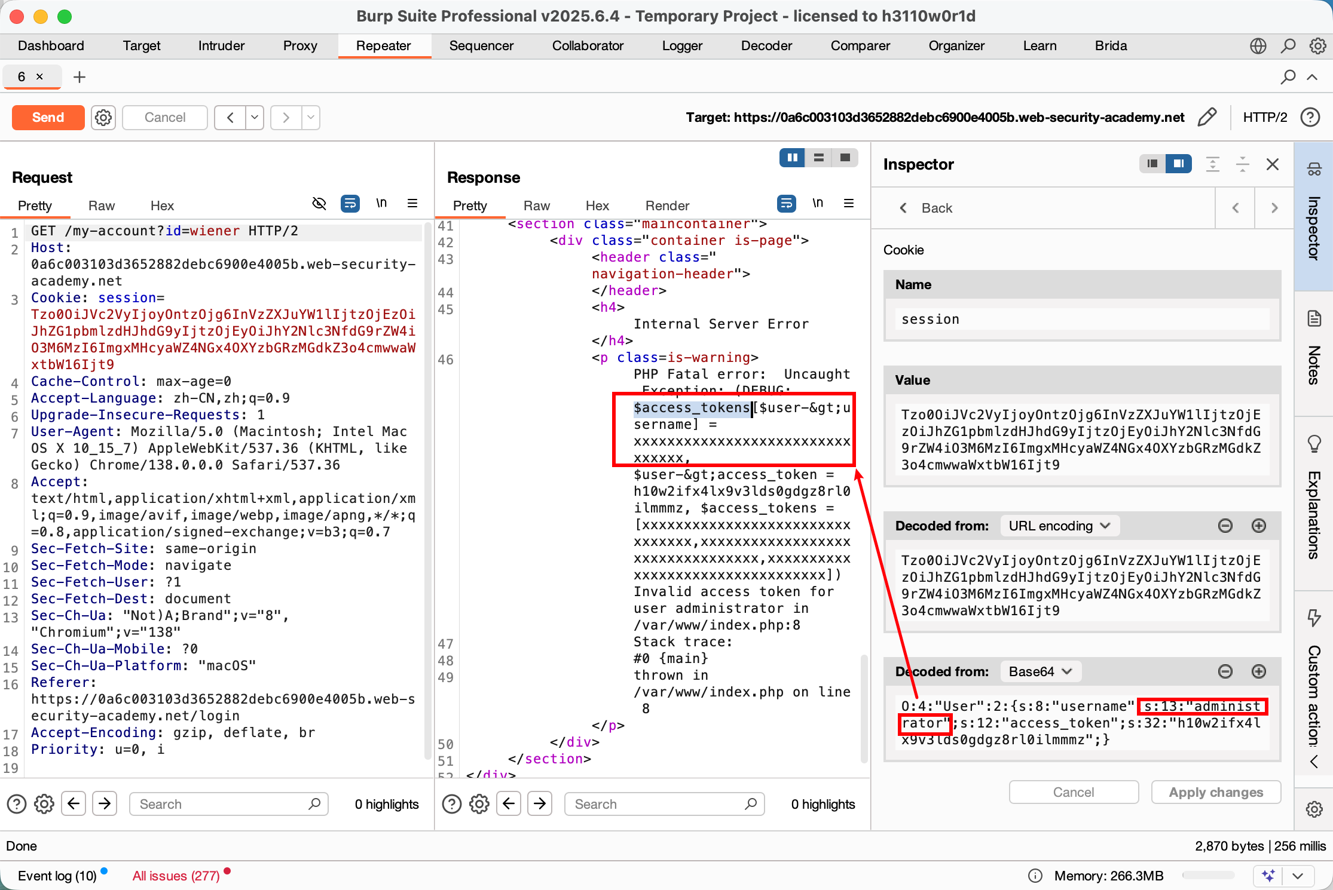This screenshot has width=1333, height=890.
Task: Toggle line wrap in Request editor
Action: (x=350, y=204)
